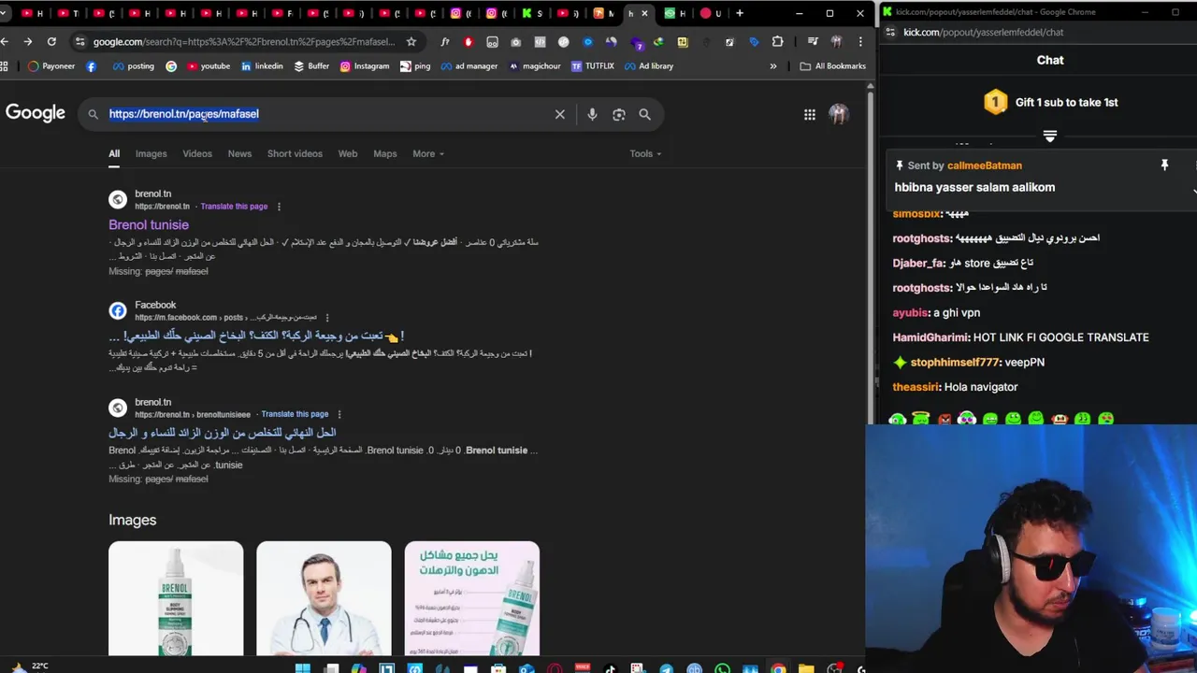Open the Chrome three-dot menu
1197x673 pixels.
[859, 41]
